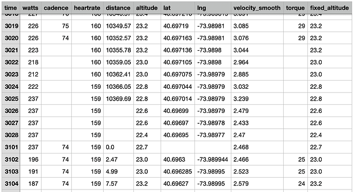Select row header 3025
This screenshot has height=192, width=354.
pyautogui.click(x=11, y=99)
